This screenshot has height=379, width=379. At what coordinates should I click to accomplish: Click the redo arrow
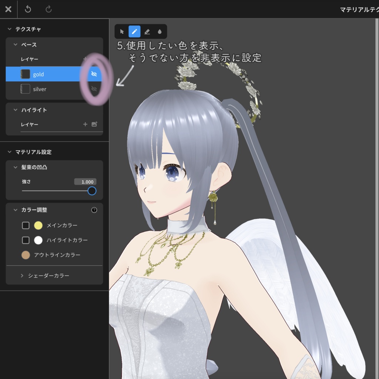pos(48,9)
